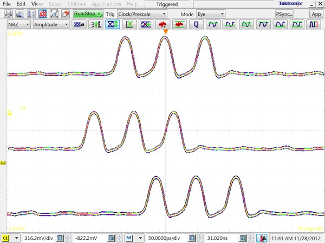This screenshot has height=243, width=325.
Task: Toggle the C1 channel button
Action: click(6, 238)
